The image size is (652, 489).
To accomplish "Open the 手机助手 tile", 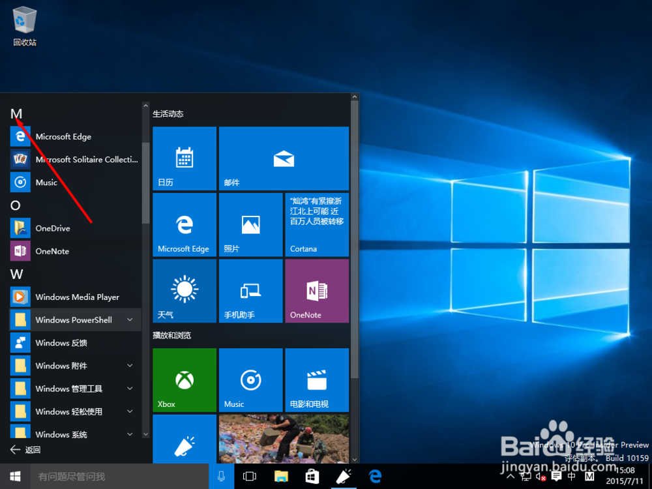I will pos(251,291).
